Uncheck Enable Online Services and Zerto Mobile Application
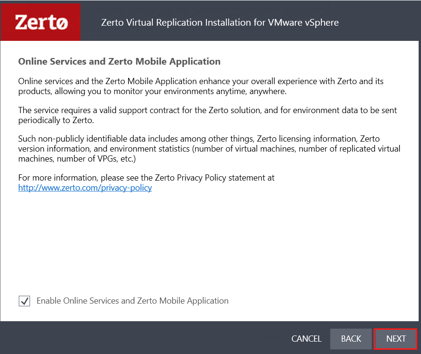This screenshot has width=421, height=354. tap(24, 301)
